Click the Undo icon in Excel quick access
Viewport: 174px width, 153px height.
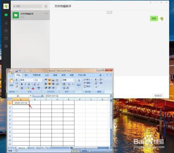pos(20,71)
